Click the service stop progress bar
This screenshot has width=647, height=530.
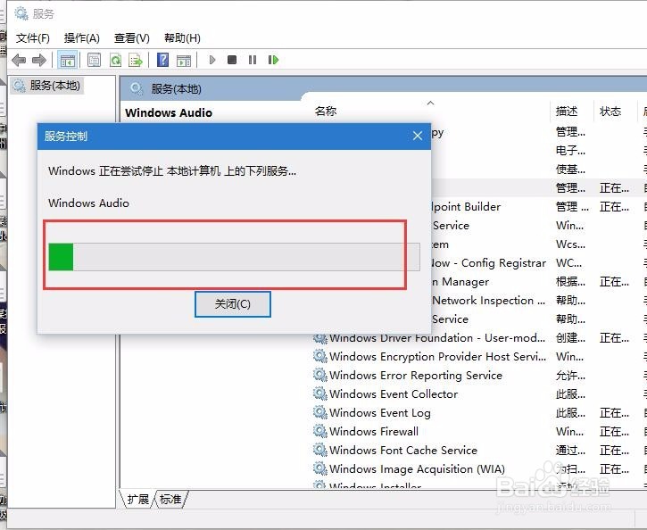click(235, 257)
